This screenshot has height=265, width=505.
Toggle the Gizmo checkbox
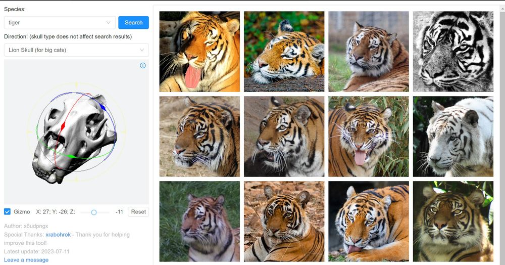pos(7,211)
